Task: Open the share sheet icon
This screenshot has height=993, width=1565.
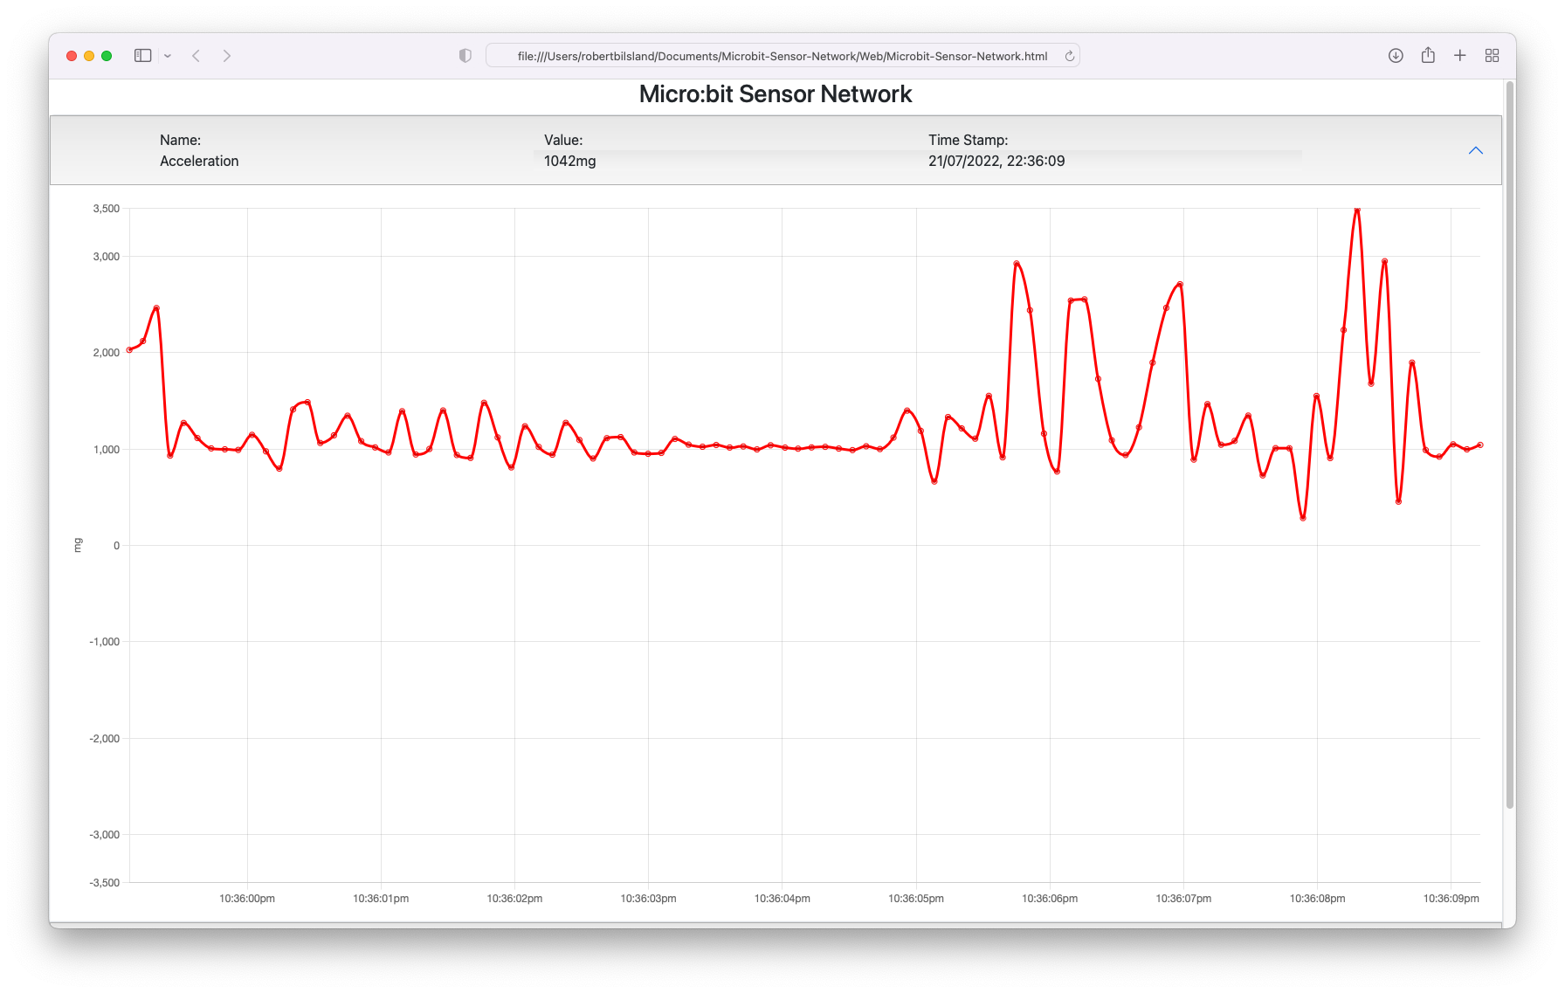Action: [1428, 55]
